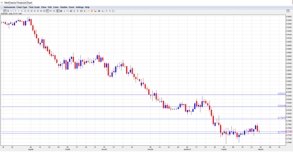Viewport: 293px width, 164px height.
Task: Toggle the chart grid icon
Action: click(x=61, y=11)
